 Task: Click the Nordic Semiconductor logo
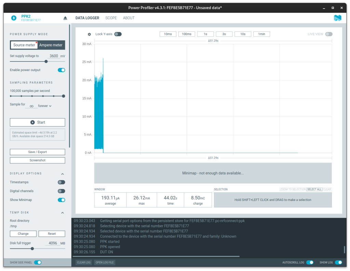tap(337, 18)
